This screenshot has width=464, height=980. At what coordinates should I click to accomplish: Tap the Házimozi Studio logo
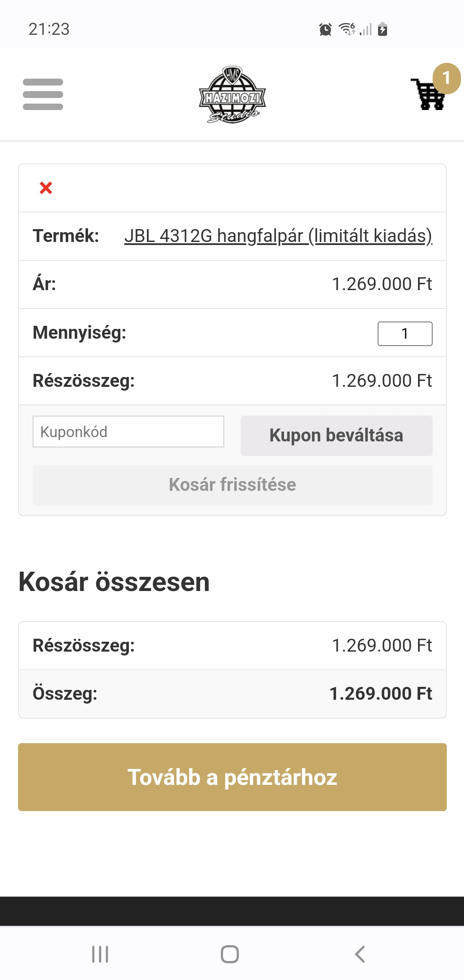tap(232, 95)
